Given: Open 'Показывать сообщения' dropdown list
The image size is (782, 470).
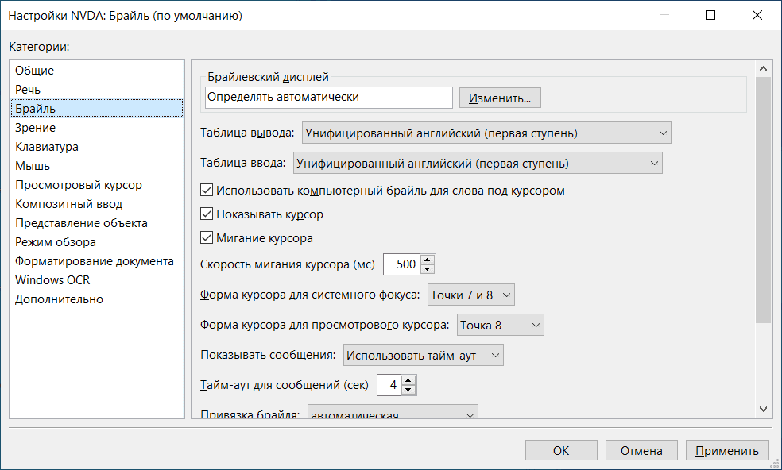Looking at the screenshot, I should (x=423, y=356).
